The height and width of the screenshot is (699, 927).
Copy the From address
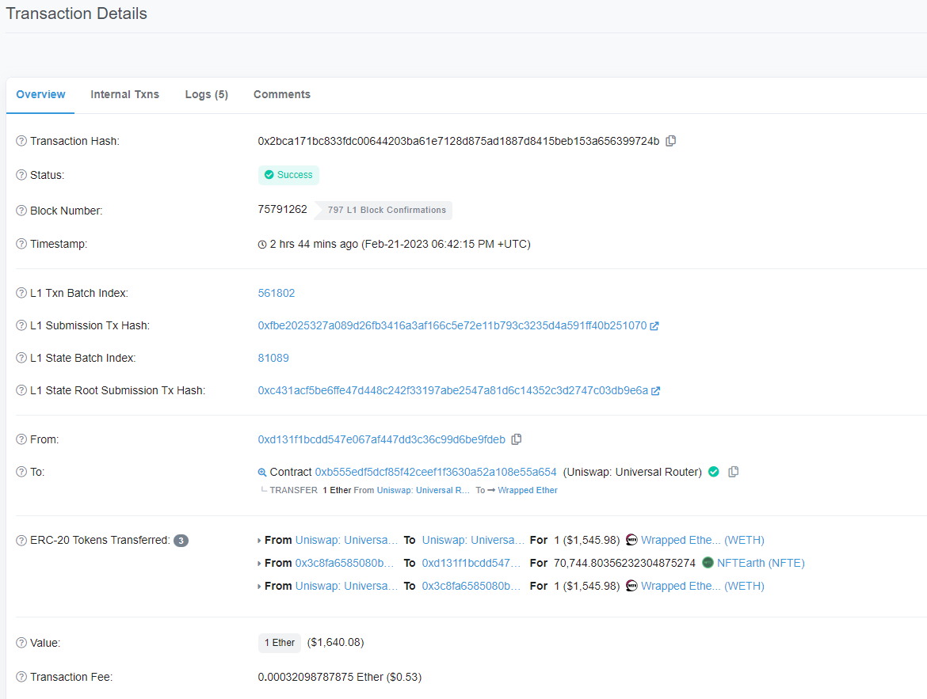[516, 439]
